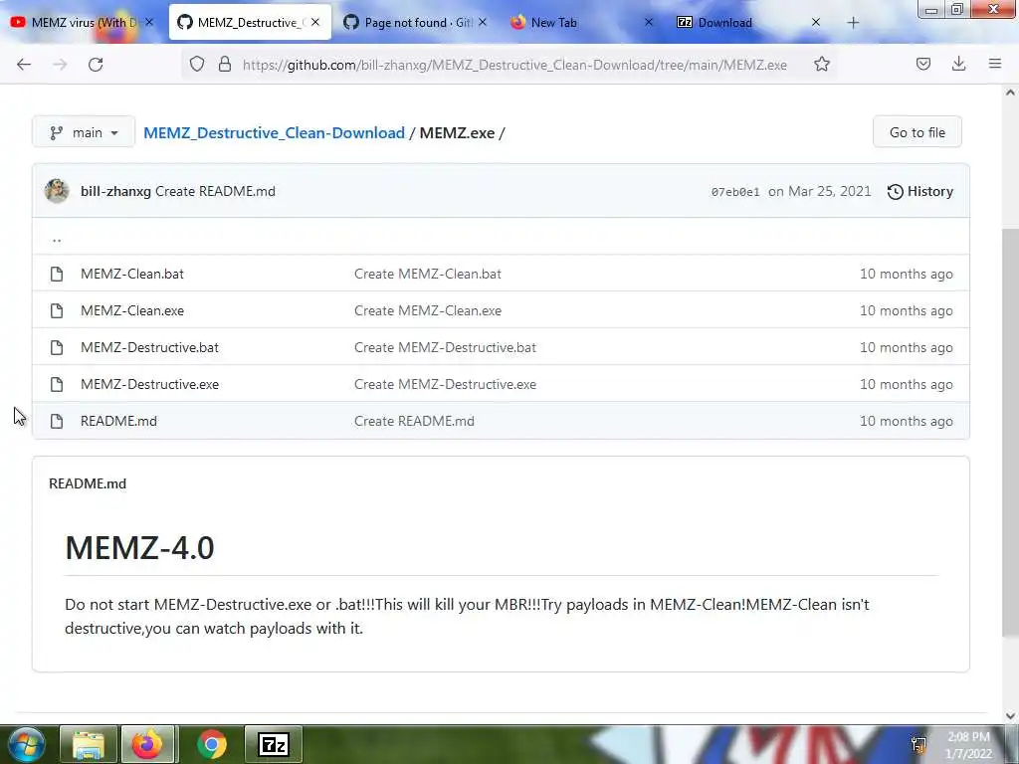This screenshot has height=764, width=1019.
Task: Click file icon beside README.md row
Action: pos(57,421)
